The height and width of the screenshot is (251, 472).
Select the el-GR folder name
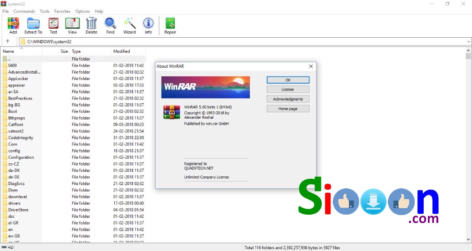pos(13,223)
